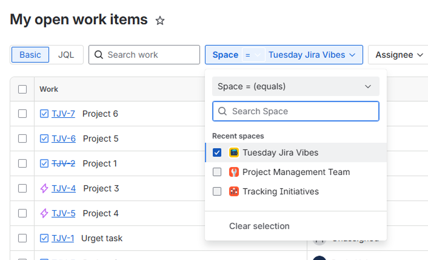
Task: Click the Tuesday Jira Vibes space icon
Action: 234,152
